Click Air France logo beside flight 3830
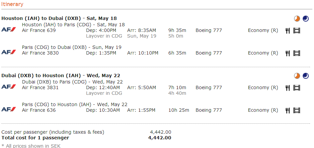 point(9,52)
